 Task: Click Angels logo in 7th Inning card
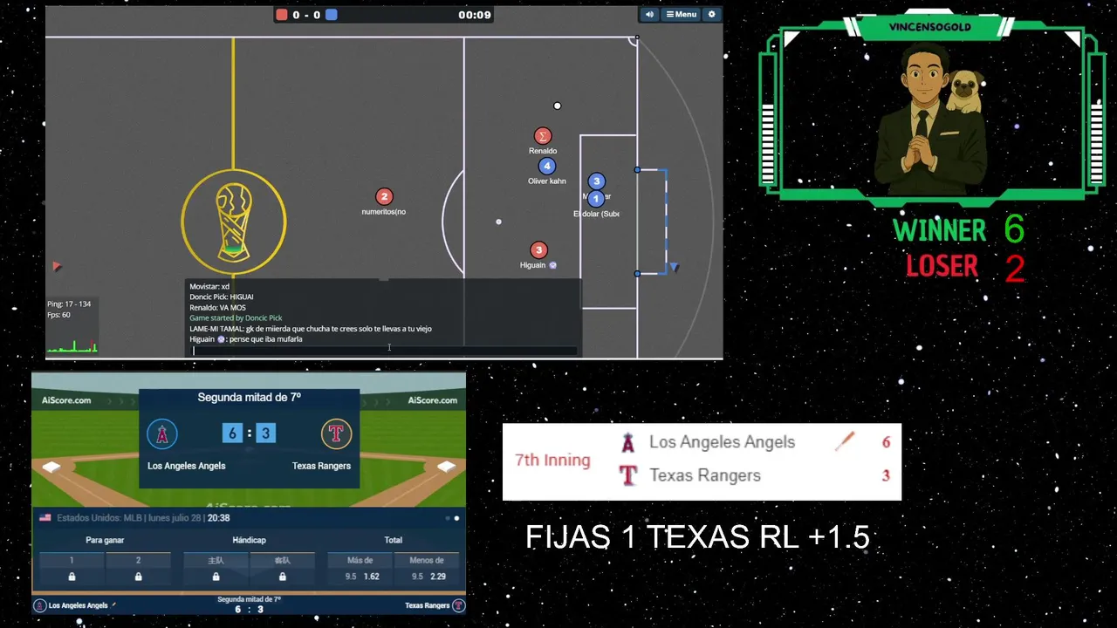tap(627, 442)
